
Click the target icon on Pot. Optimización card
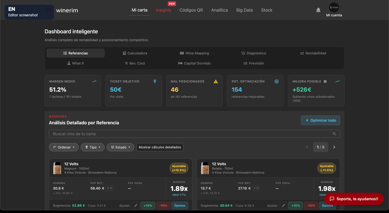276,81
